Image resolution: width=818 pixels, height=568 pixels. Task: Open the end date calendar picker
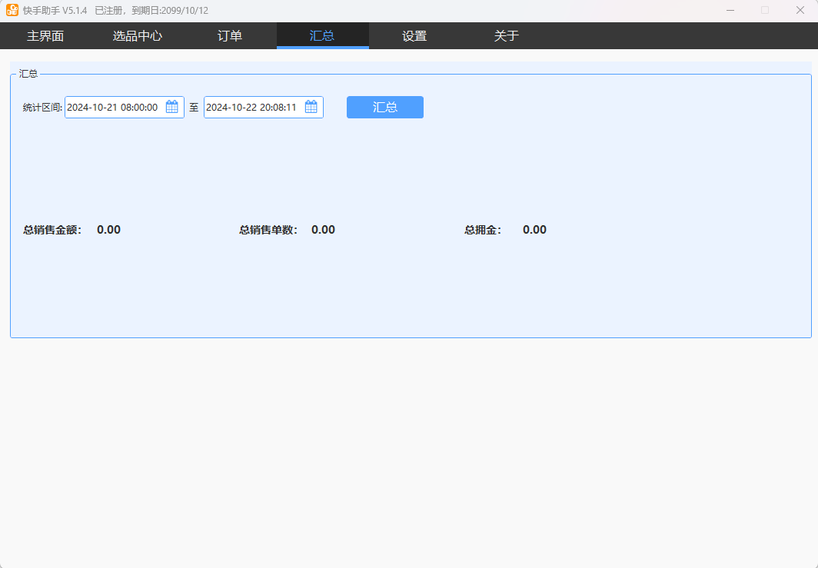click(x=311, y=108)
